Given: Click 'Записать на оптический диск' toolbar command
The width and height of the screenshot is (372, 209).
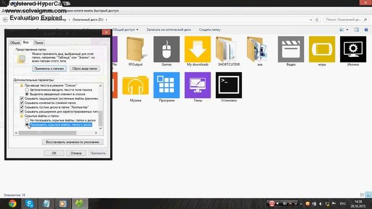Looking at the screenshot, I should click(169, 30).
